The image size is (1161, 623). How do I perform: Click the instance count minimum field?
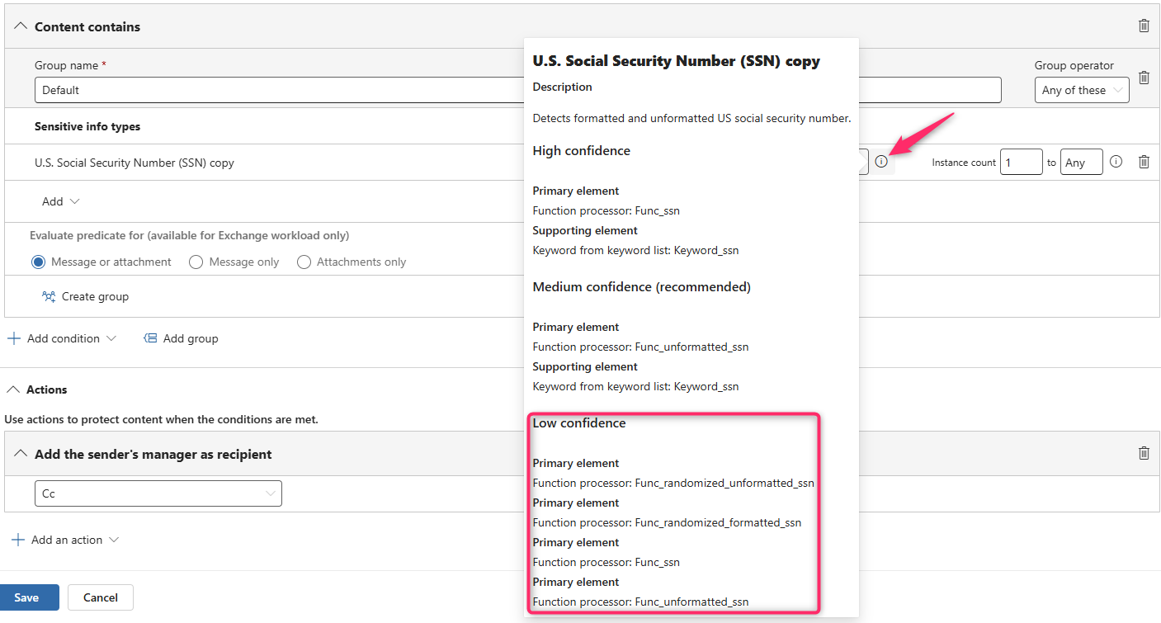pyautogui.click(x=1021, y=163)
